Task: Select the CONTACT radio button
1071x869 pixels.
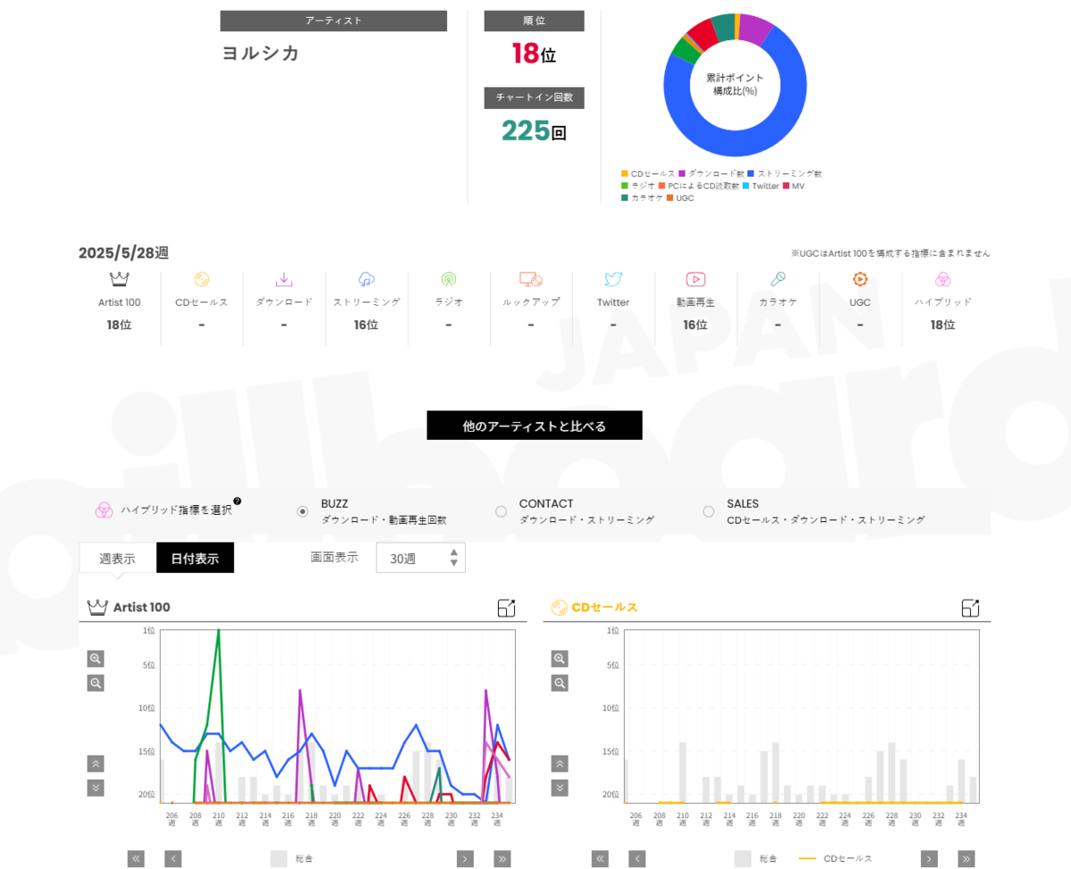Action: coord(501,511)
